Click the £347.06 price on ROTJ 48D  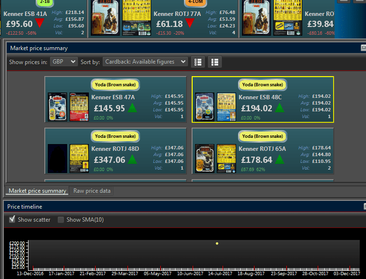click(110, 160)
